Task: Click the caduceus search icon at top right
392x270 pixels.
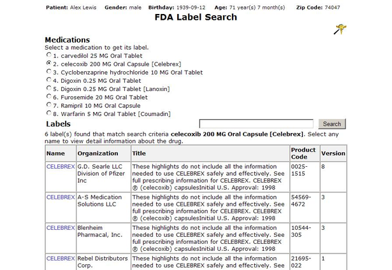Action: click(340, 29)
